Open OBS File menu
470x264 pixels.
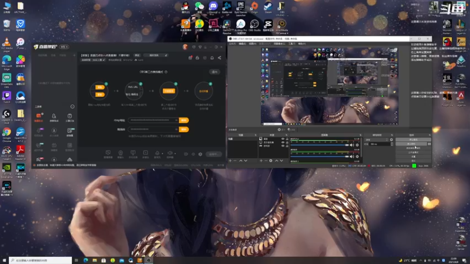pyautogui.click(x=233, y=43)
